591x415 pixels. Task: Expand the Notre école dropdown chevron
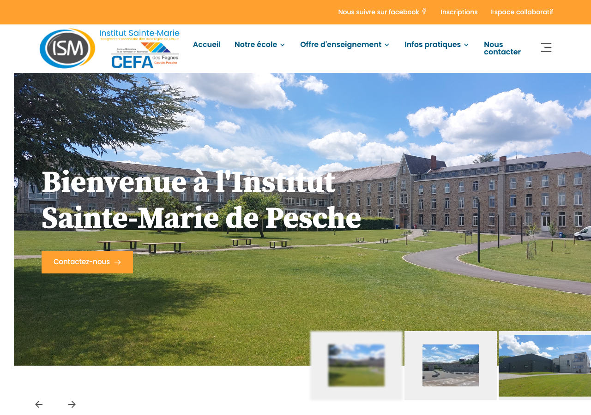283,45
